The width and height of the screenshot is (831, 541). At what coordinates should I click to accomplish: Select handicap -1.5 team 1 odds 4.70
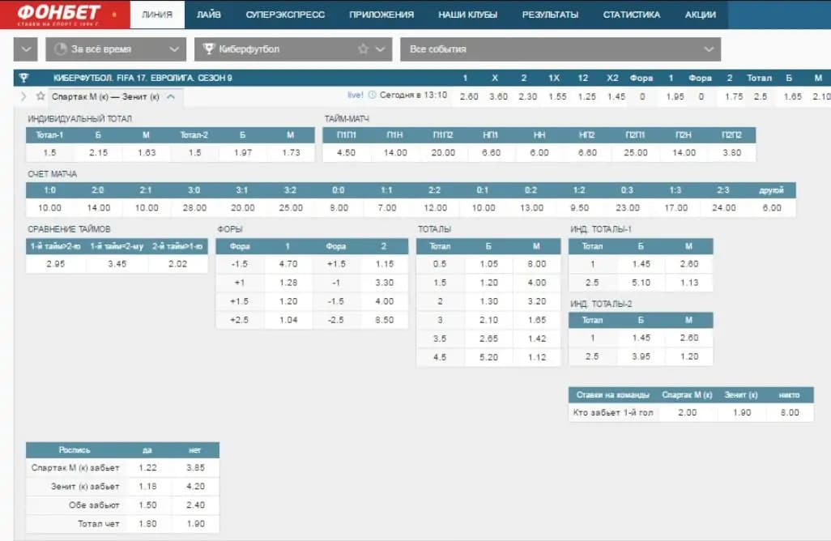[288, 264]
